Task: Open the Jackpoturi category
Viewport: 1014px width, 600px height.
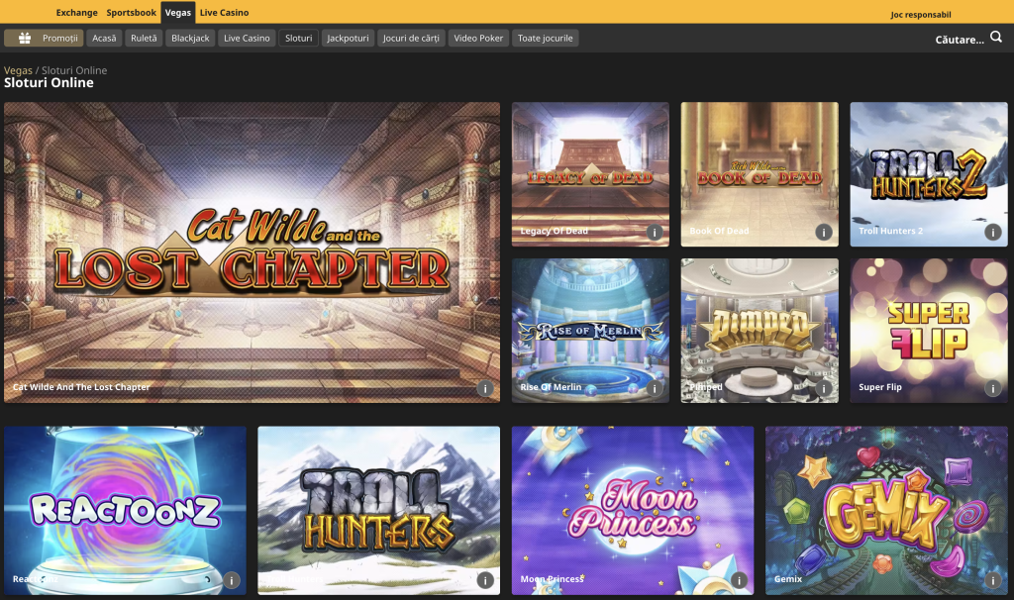Action: [348, 39]
